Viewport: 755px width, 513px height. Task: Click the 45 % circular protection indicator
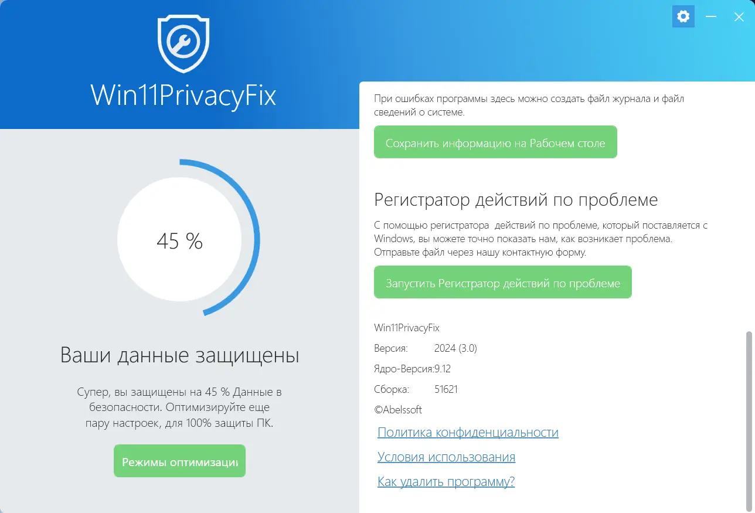(179, 240)
